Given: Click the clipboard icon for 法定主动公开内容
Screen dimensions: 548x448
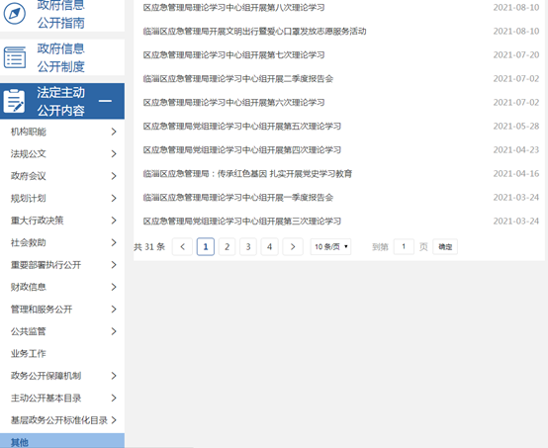Looking at the screenshot, I should tap(14, 101).
